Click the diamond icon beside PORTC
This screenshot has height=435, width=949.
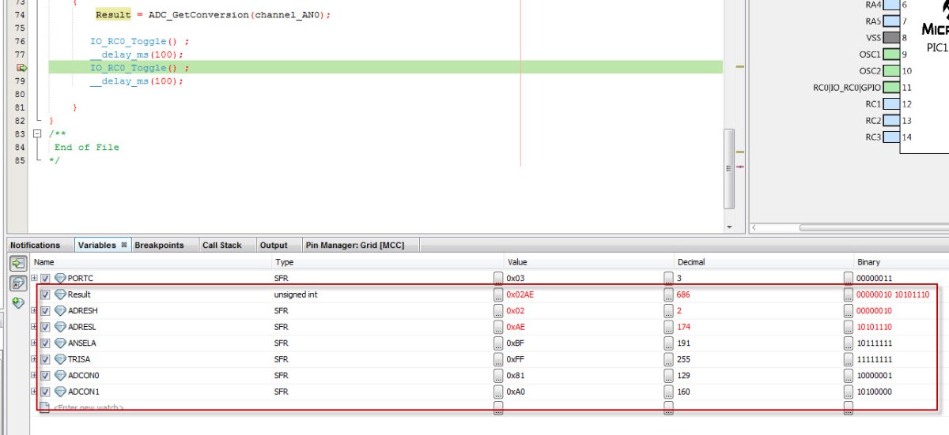[60, 278]
